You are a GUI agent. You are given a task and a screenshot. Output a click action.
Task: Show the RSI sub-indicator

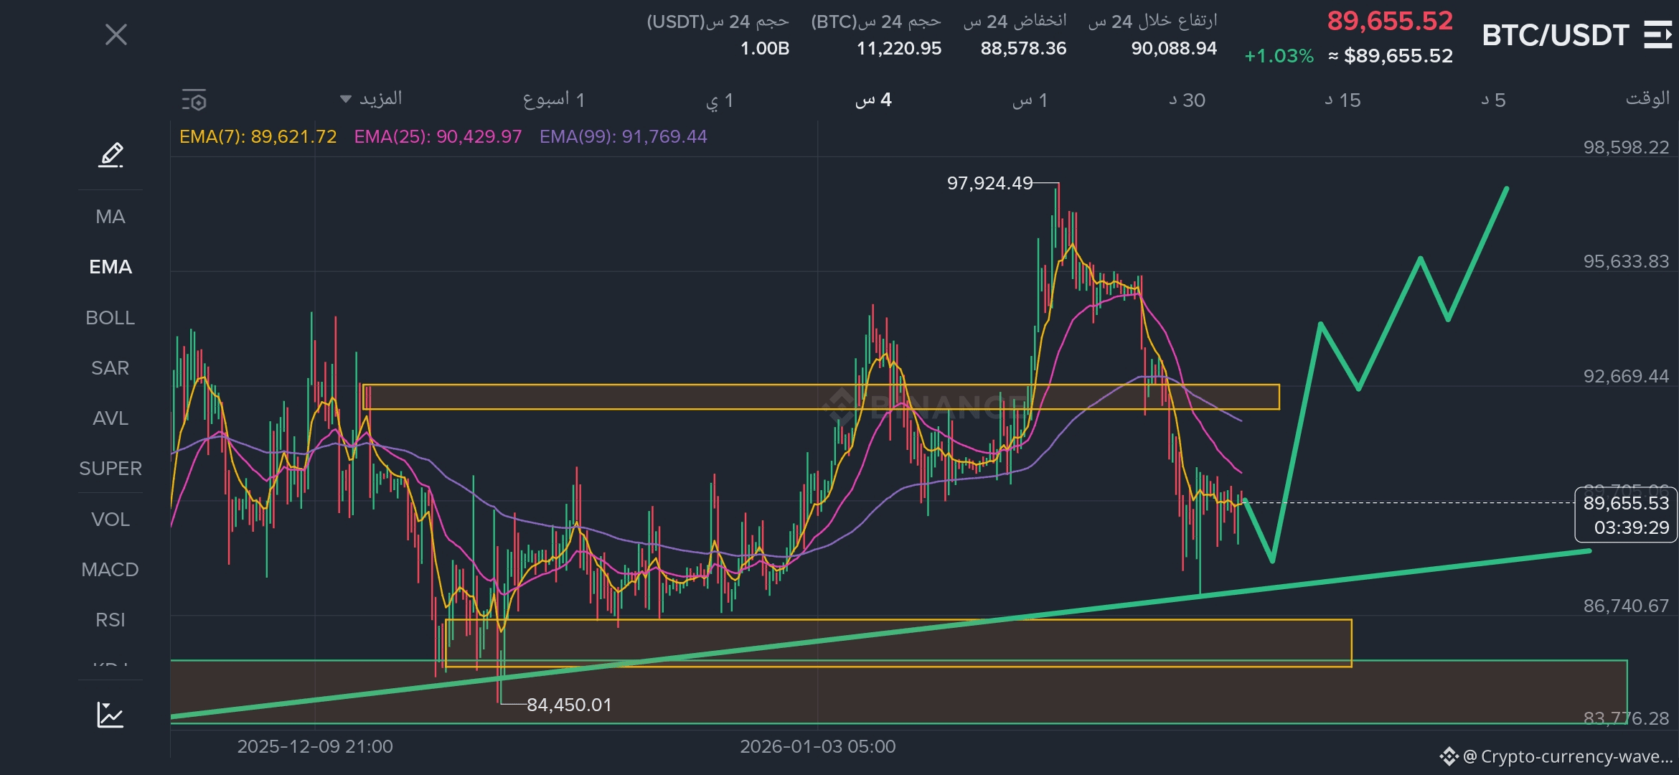coord(110,620)
